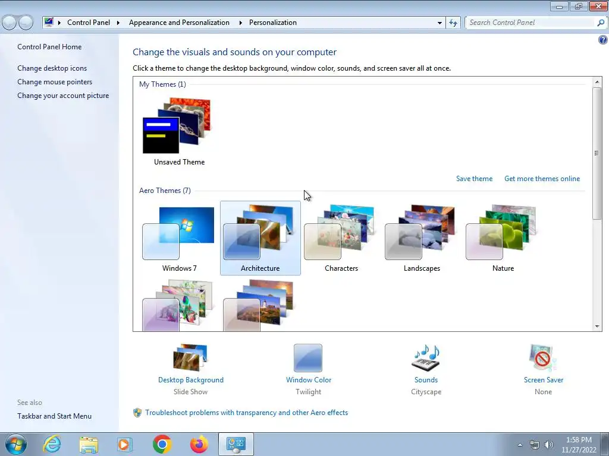Click Window Color text link
The height and width of the screenshot is (456, 609).
(x=309, y=380)
